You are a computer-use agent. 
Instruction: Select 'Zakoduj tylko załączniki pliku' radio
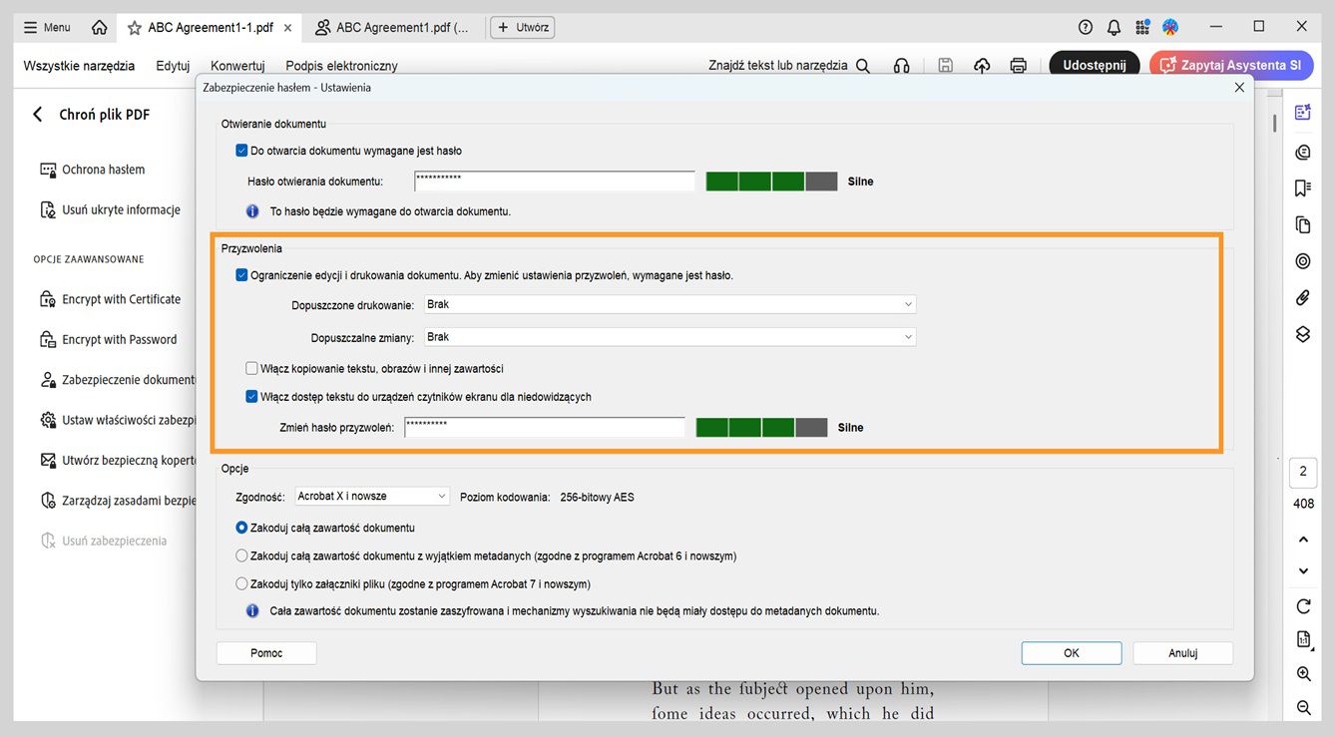point(241,584)
